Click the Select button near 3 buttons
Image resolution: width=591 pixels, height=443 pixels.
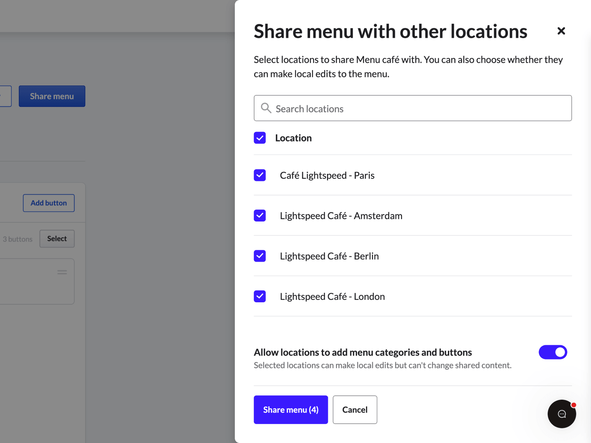tap(57, 238)
